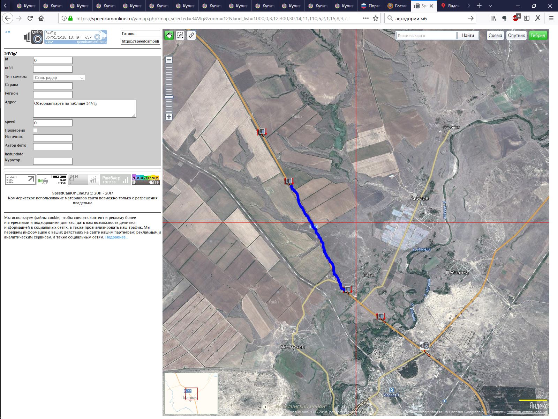This screenshot has height=419, width=558.
Task: Switch map to Схема view
Action: coord(495,35)
